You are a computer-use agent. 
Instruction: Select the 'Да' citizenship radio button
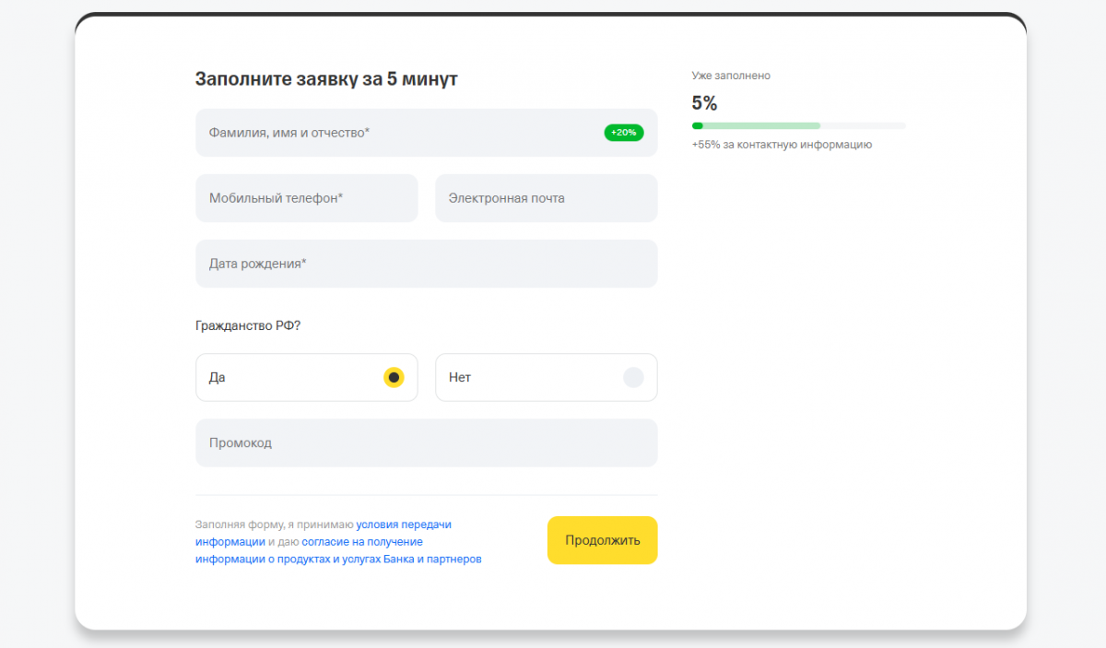pyautogui.click(x=394, y=377)
